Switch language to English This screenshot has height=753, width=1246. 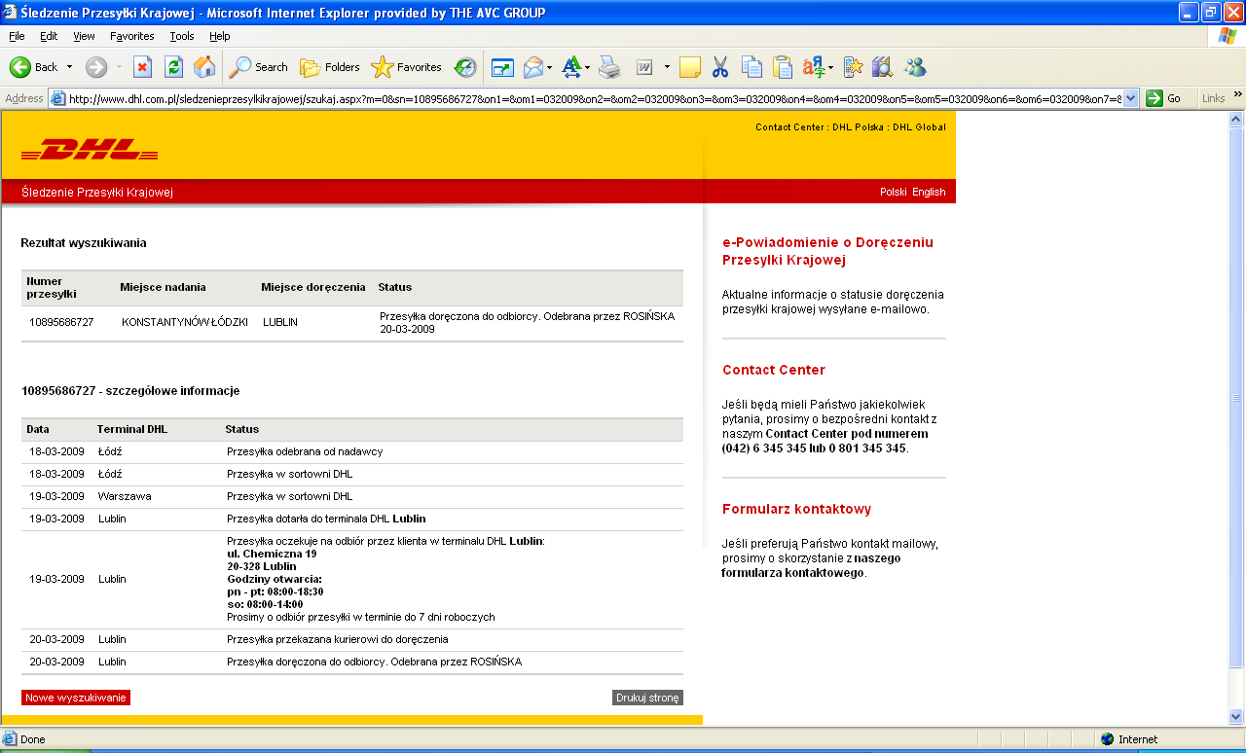point(929,192)
